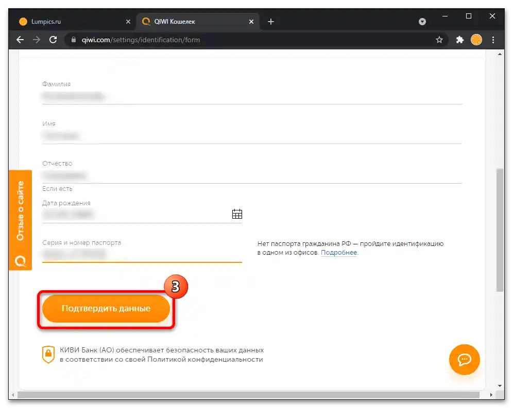Click the scroll left arrow

(x=13, y=395)
